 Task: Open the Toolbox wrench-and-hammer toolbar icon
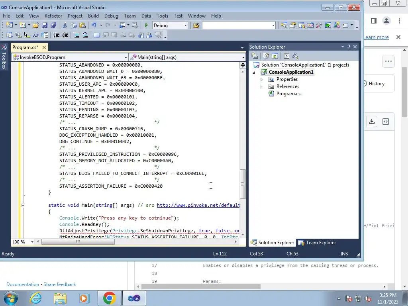pos(319,25)
